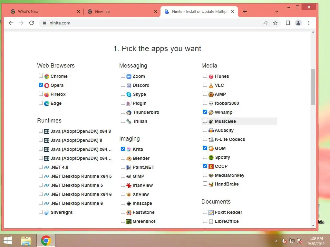The height and width of the screenshot is (247, 330).
Task: Bookmark this page with the star icon
Action: 275,23
